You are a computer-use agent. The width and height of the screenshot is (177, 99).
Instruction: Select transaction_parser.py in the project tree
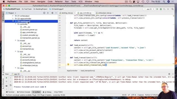[x=31, y=38]
